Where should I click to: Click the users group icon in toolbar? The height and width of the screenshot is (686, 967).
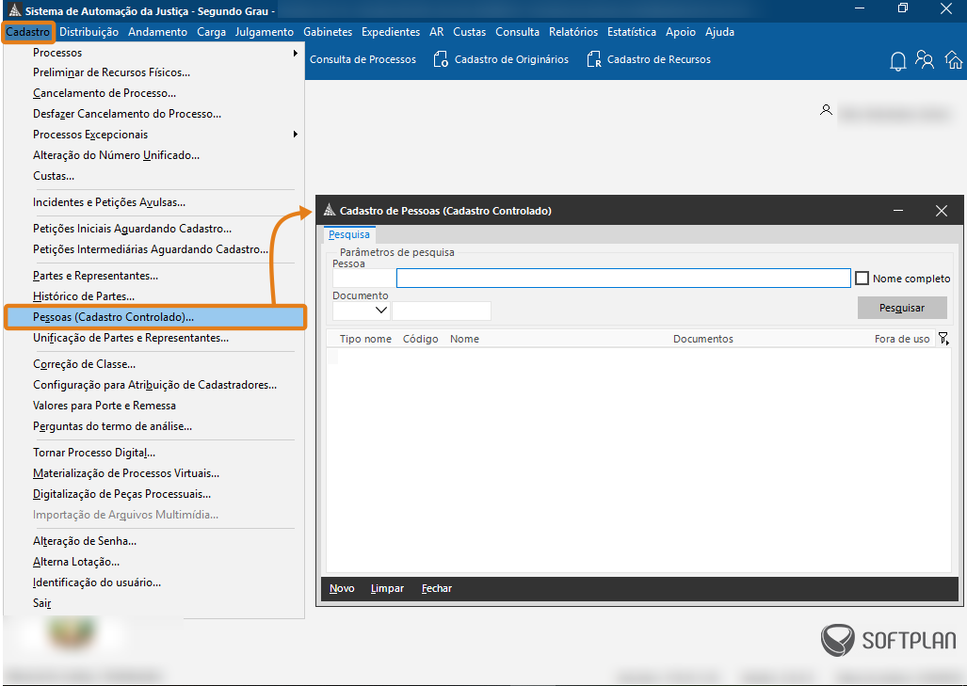[x=925, y=59]
